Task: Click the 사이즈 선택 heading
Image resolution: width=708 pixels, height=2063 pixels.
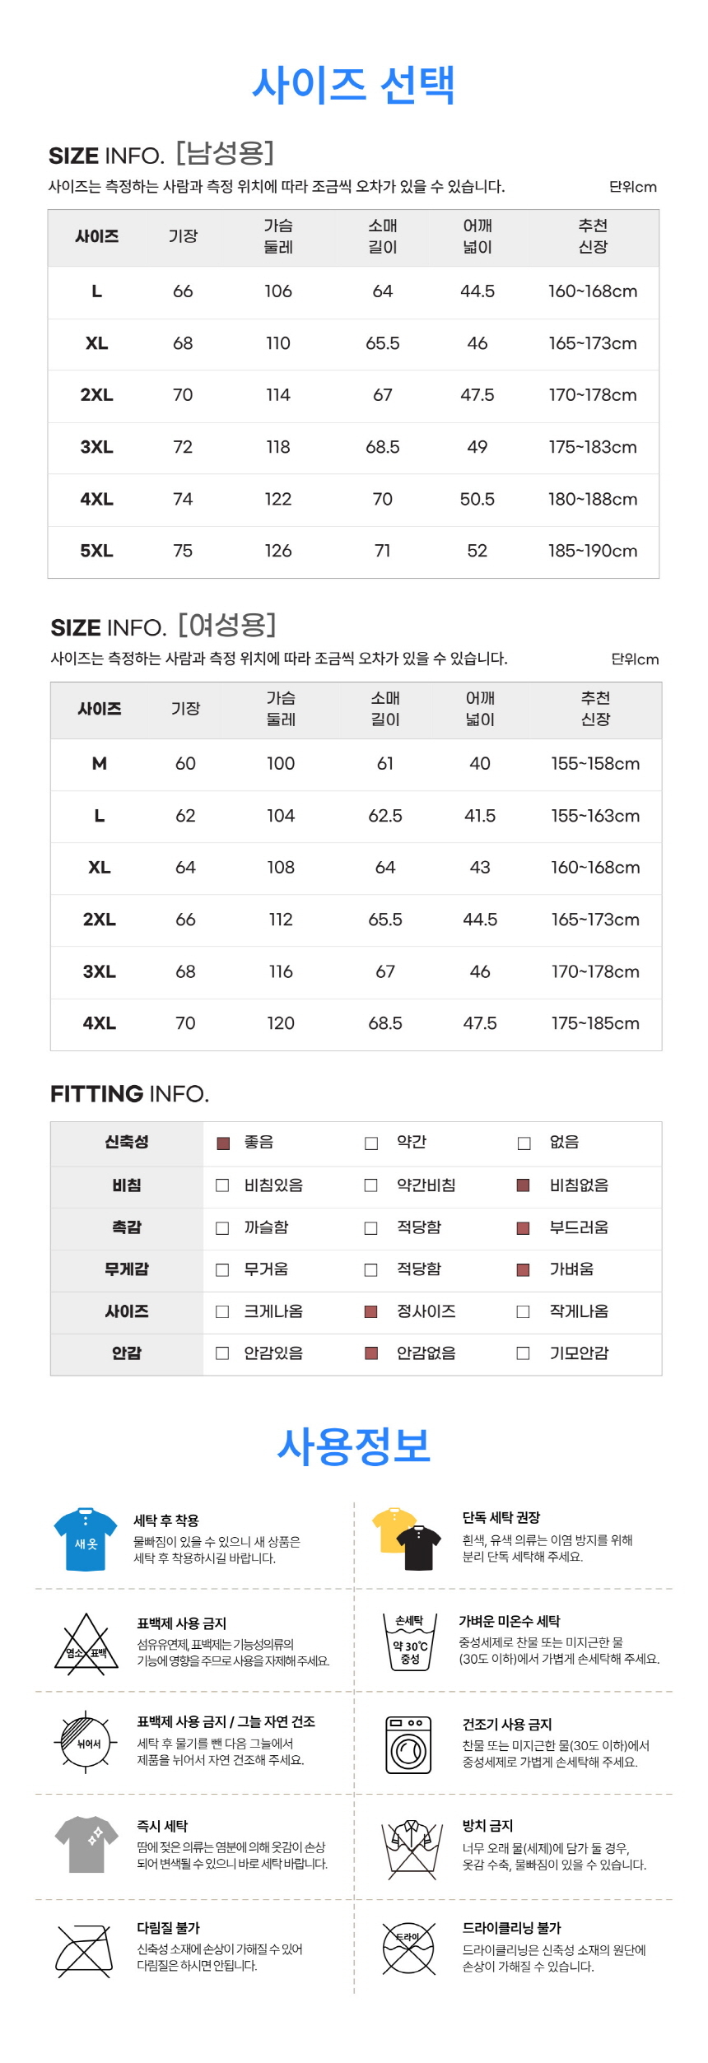Action: click(x=353, y=85)
